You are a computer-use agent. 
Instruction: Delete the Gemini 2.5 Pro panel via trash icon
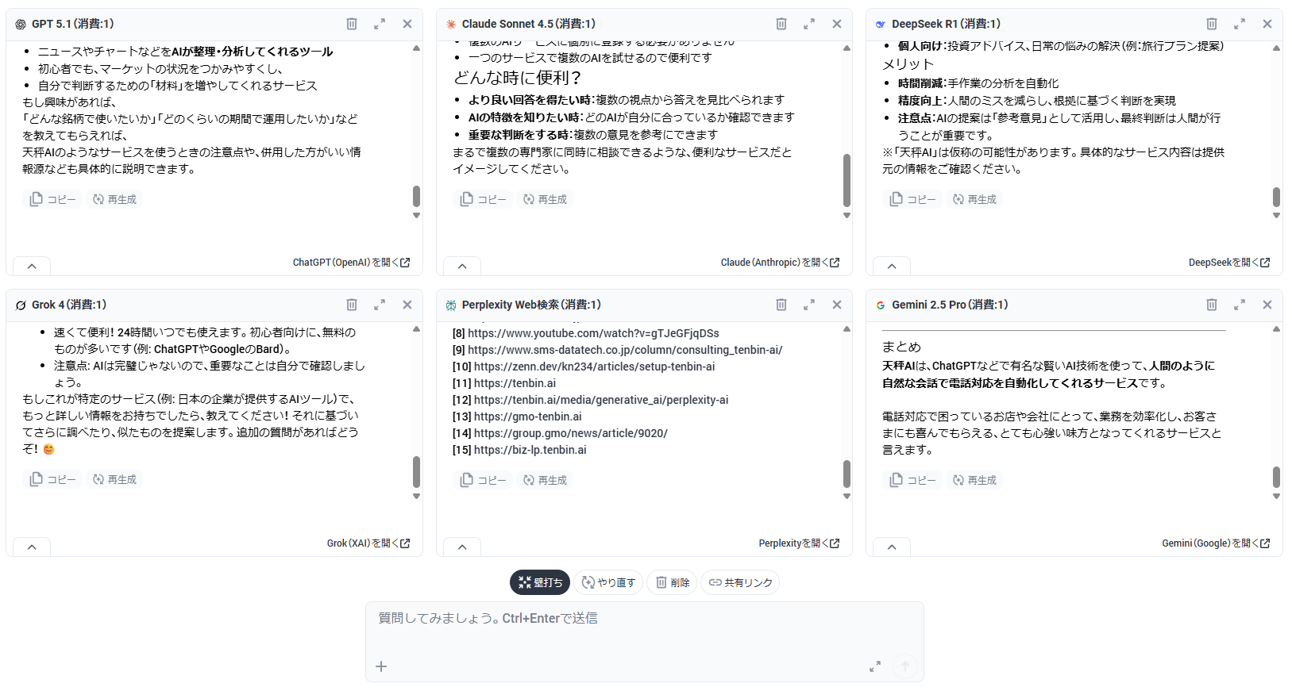pos(1212,305)
